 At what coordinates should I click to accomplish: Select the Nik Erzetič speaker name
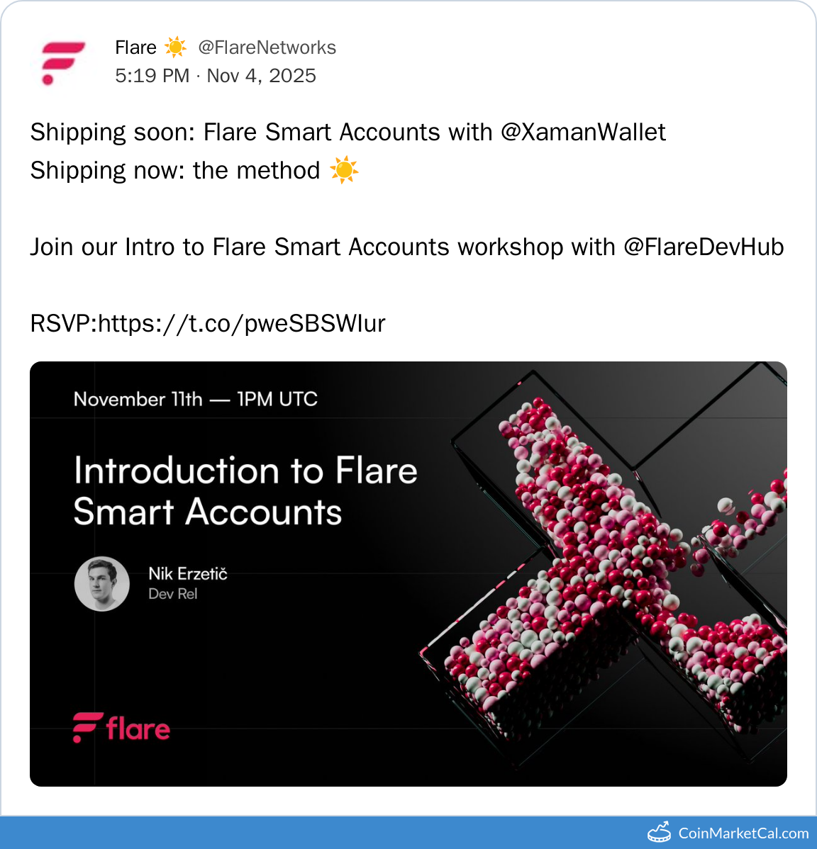click(x=188, y=573)
